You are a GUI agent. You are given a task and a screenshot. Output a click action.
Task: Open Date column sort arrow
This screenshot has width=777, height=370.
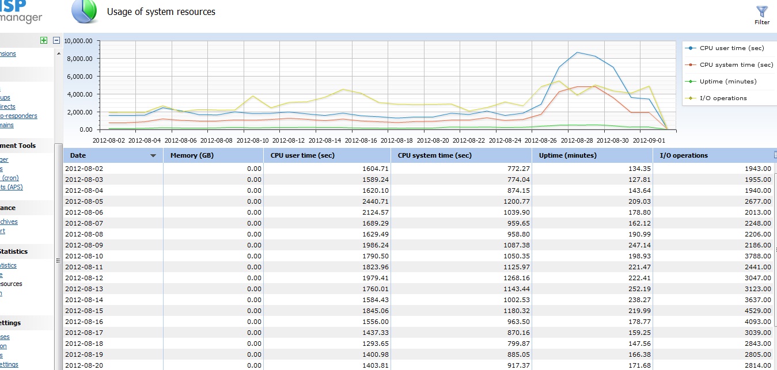(153, 155)
